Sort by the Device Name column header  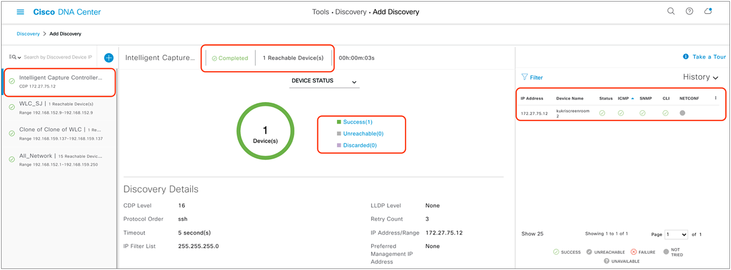[570, 98]
